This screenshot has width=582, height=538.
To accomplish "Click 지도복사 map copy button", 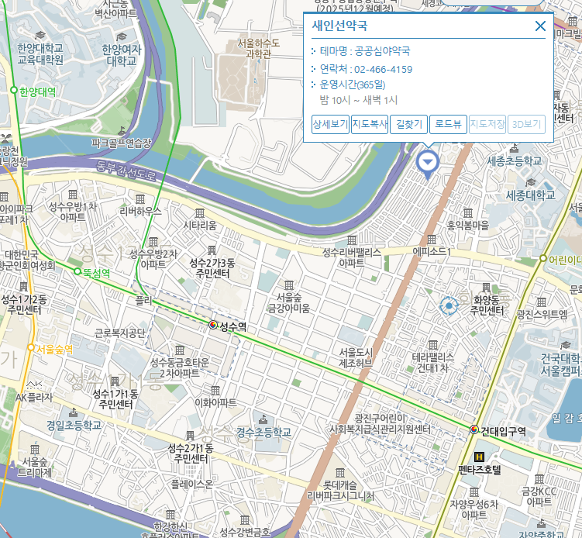I will click(370, 124).
